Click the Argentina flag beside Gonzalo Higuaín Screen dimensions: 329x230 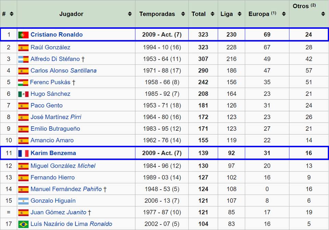point(23,201)
